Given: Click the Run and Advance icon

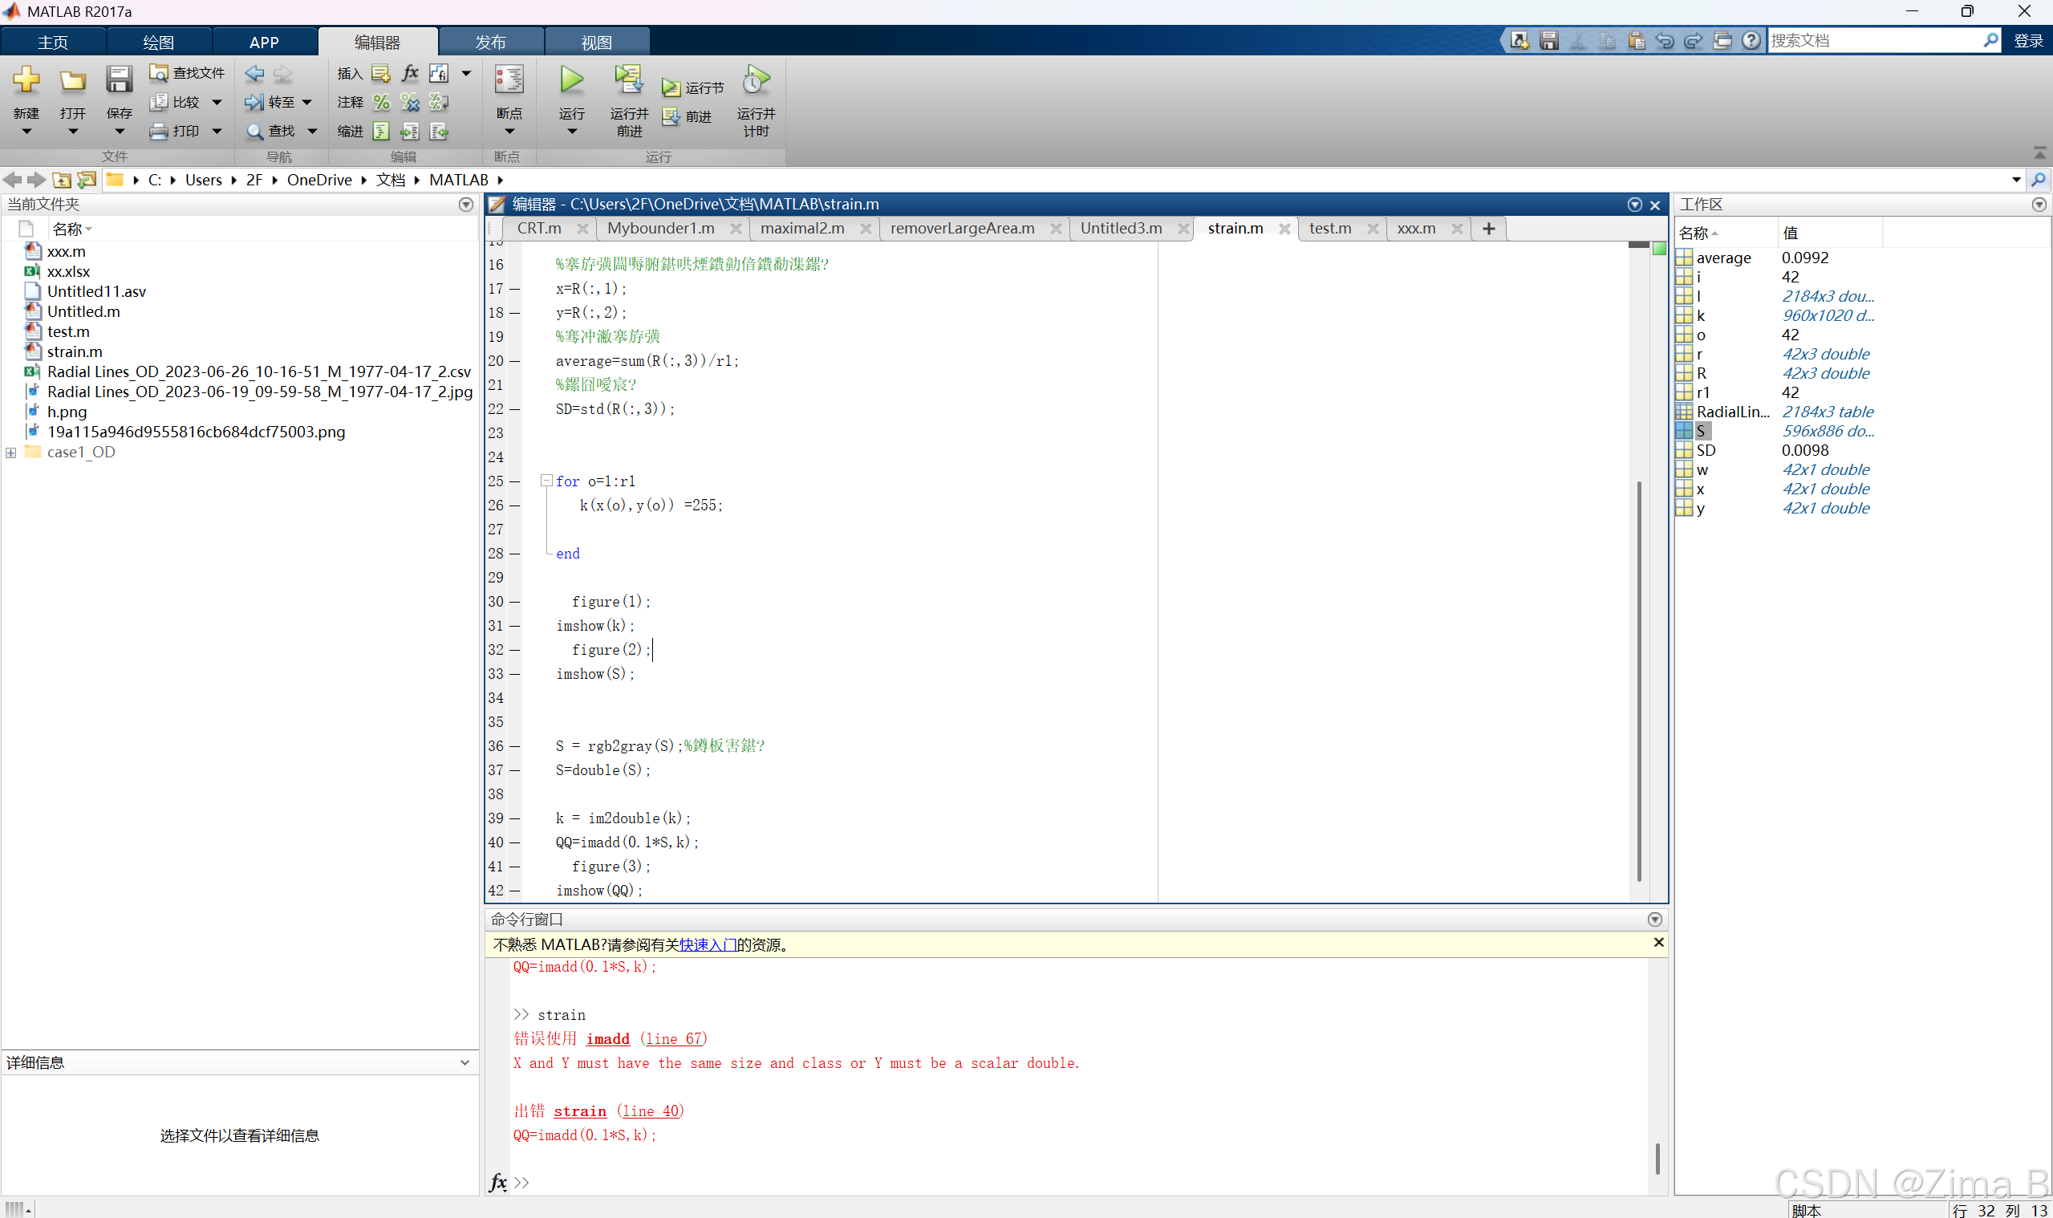Looking at the screenshot, I should (628, 80).
